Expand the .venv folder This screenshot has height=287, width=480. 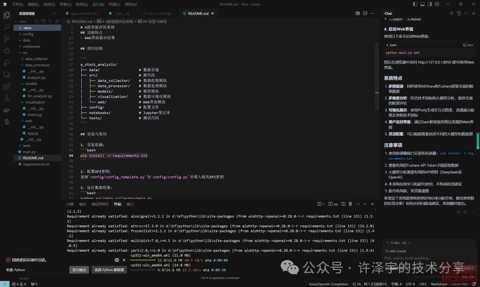37,28
